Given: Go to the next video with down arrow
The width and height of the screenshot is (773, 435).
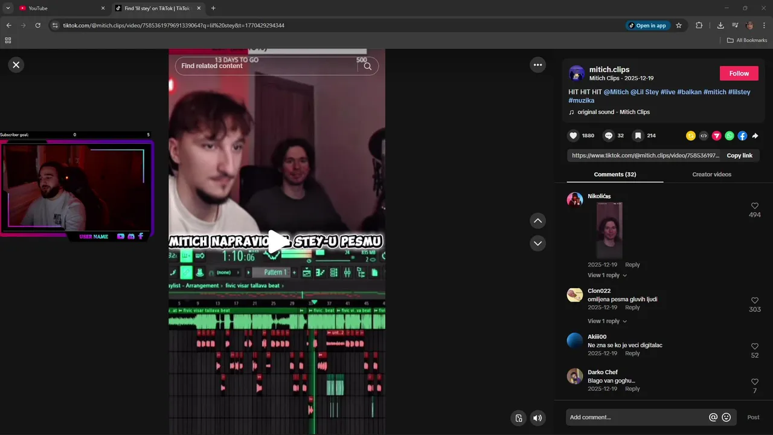Looking at the screenshot, I should (537, 243).
